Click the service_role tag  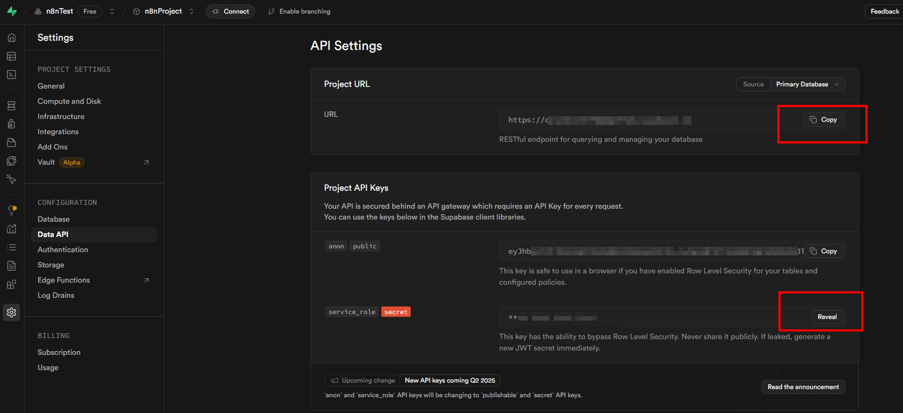(x=352, y=312)
